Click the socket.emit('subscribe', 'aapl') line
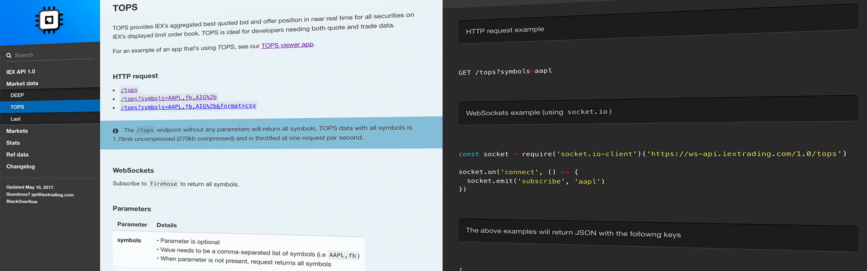 tap(536, 181)
